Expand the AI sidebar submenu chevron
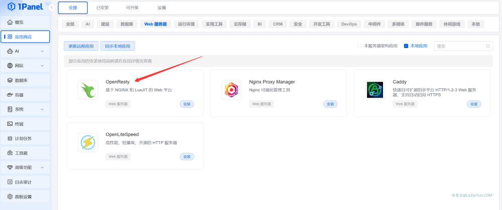This screenshot has height=210, width=502. click(x=42, y=51)
